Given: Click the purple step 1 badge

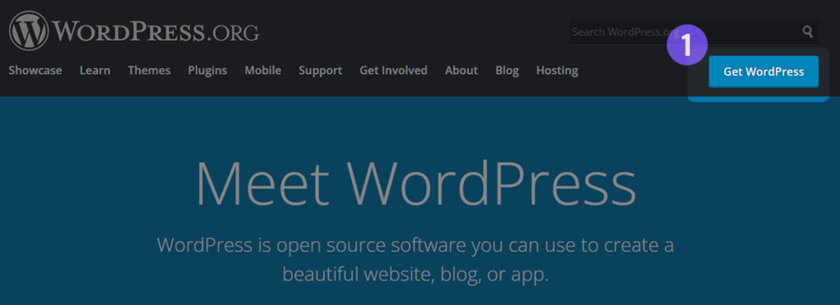Looking at the screenshot, I should [687, 45].
